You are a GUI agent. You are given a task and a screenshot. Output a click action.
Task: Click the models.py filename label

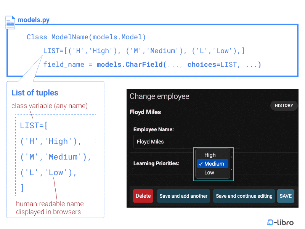(x=32, y=19)
